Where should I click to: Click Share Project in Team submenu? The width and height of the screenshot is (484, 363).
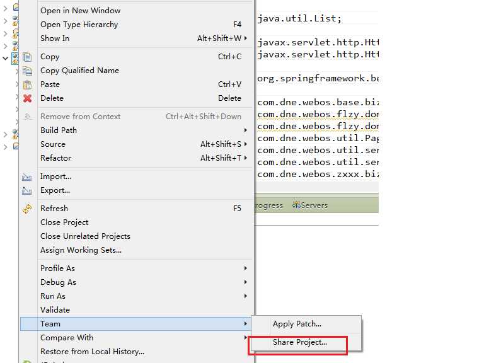click(x=300, y=342)
